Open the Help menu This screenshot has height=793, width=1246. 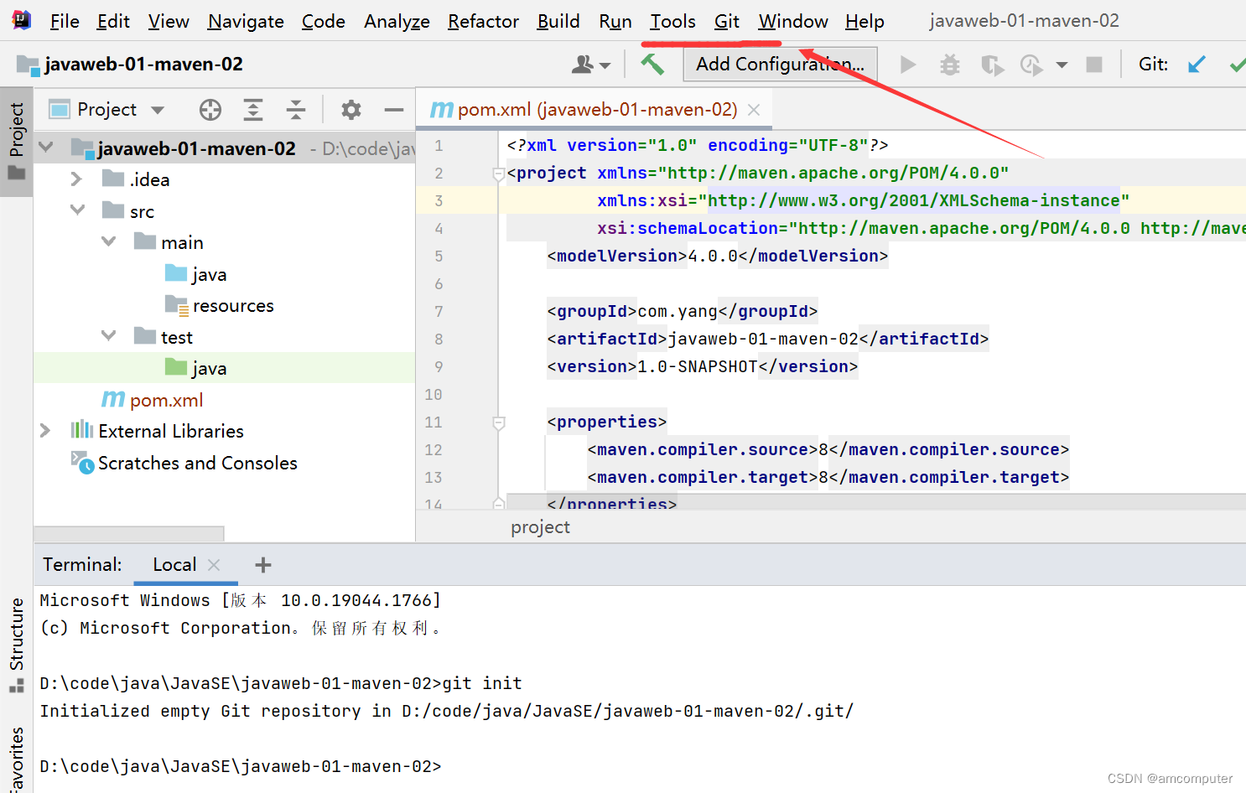click(864, 21)
